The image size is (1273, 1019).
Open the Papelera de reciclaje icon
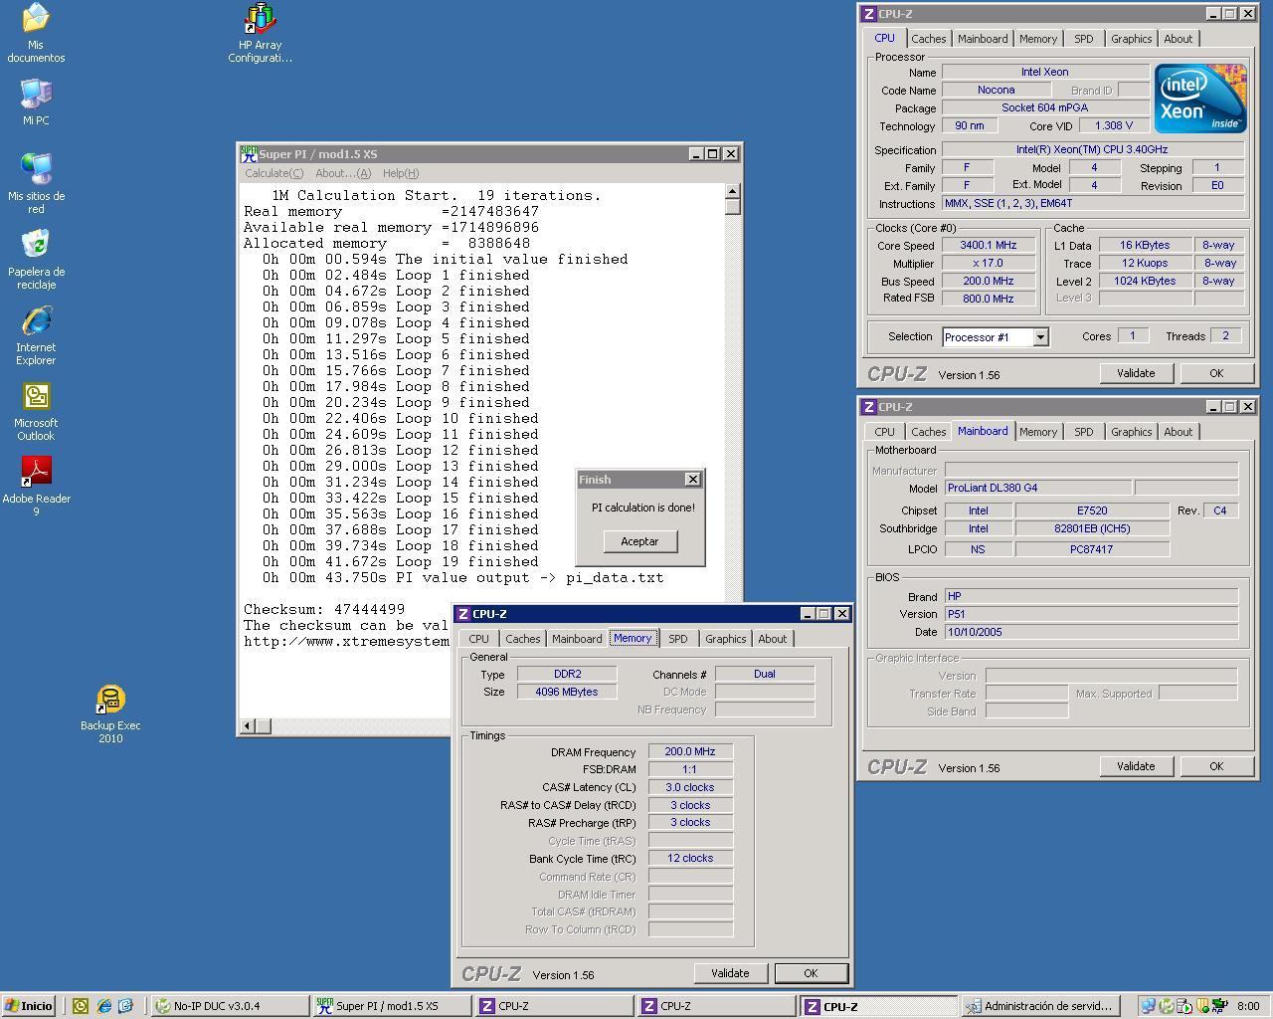click(36, 259)
